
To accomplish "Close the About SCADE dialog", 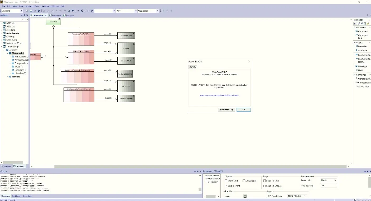I will click(249, 61).
